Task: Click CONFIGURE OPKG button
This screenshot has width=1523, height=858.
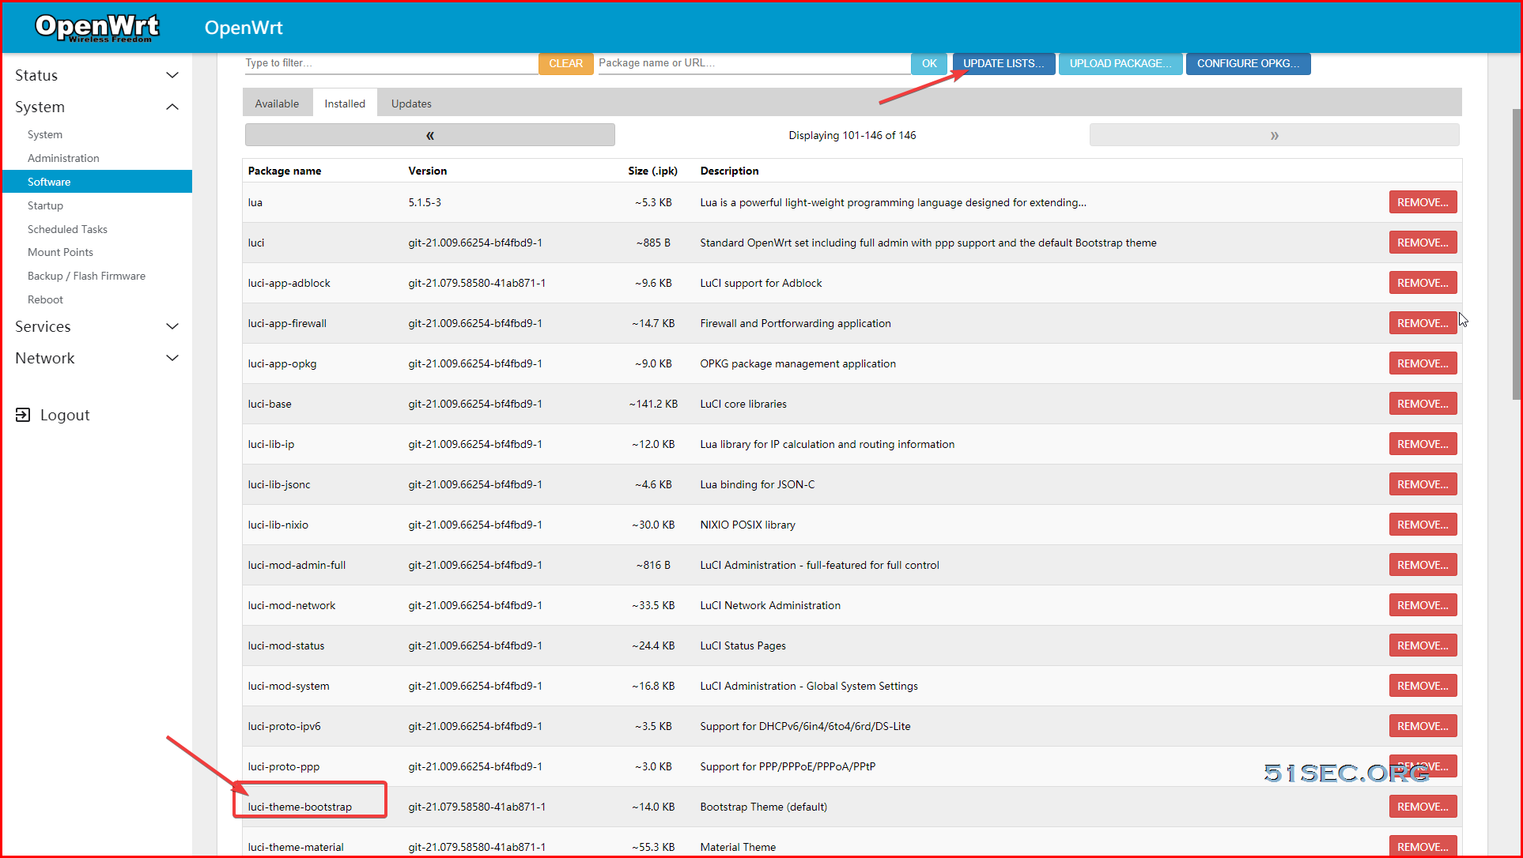Action: point(1248,63)
